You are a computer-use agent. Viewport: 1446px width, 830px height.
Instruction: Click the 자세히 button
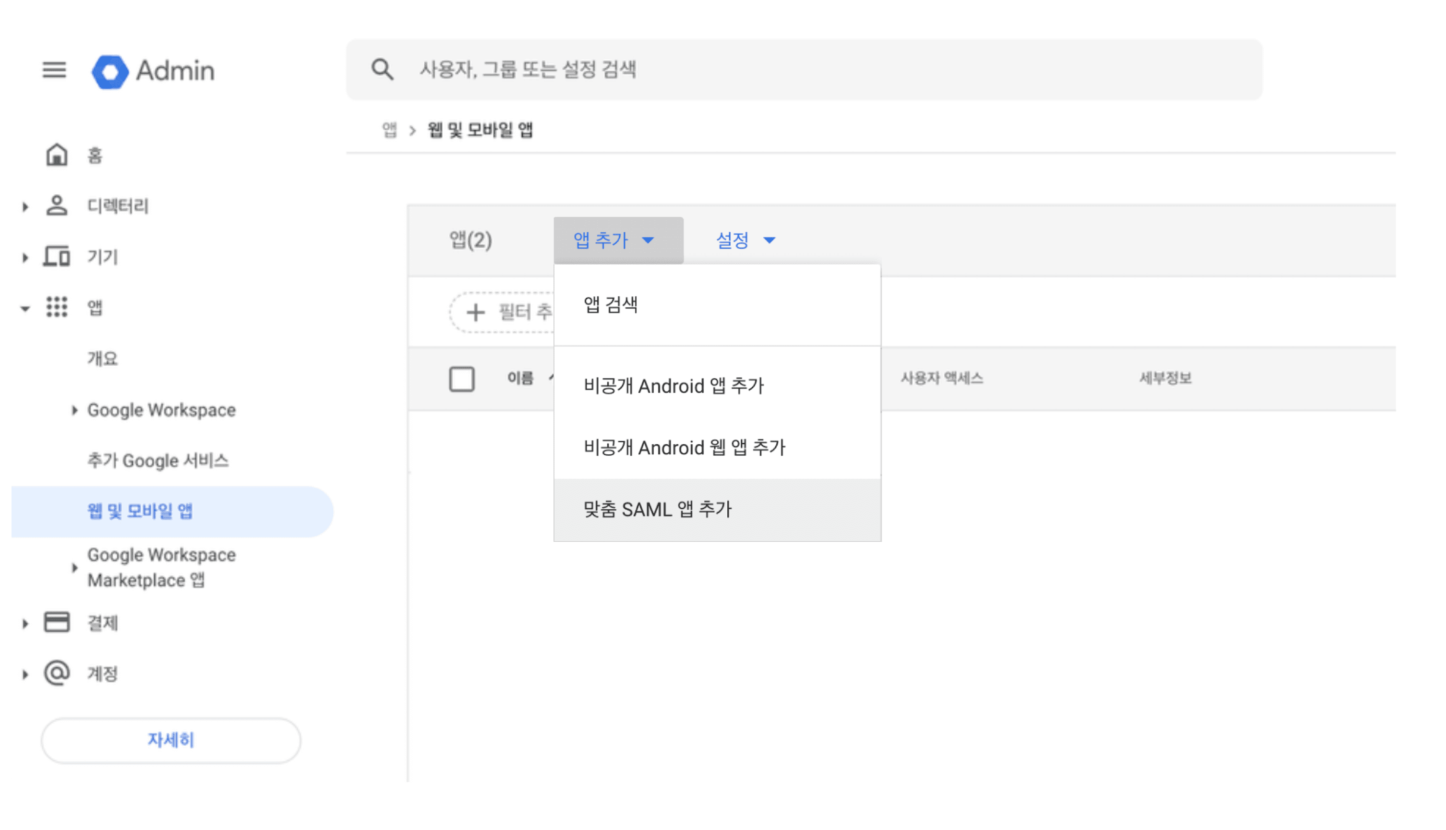pyautogui.click(x=170, y=740)
